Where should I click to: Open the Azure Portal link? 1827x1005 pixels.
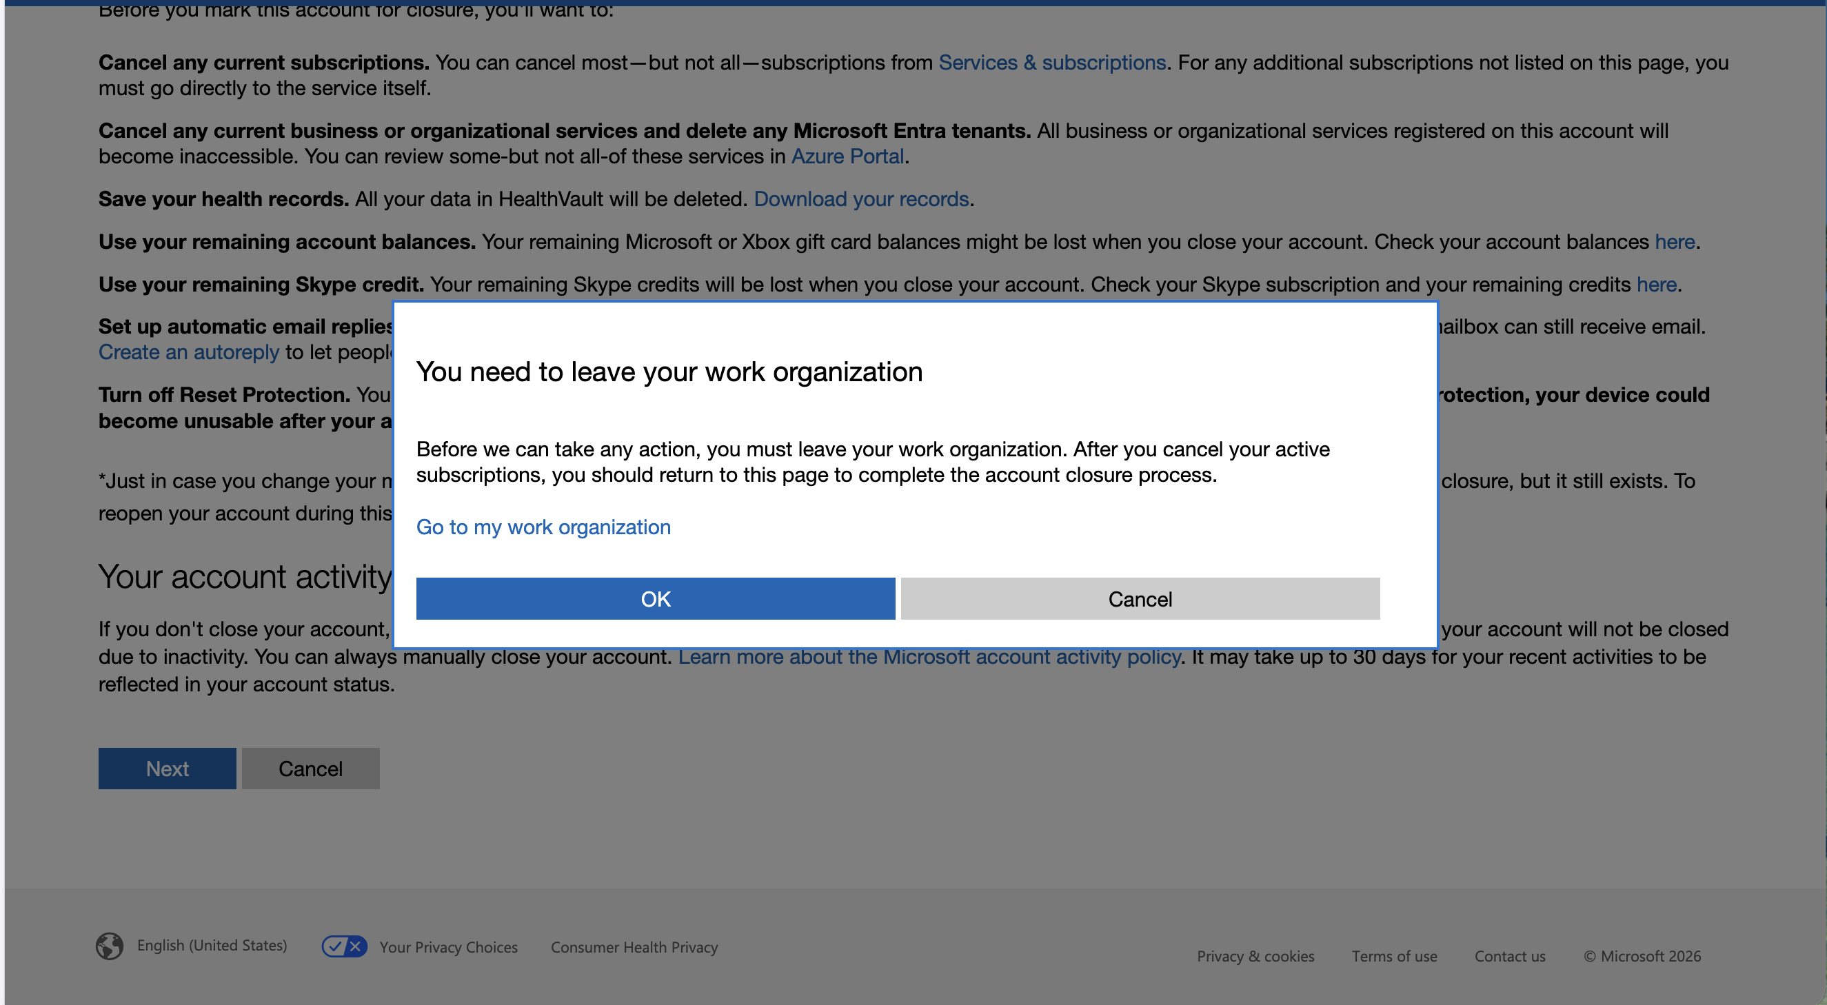pyautogui.click(x=848, y=156)
